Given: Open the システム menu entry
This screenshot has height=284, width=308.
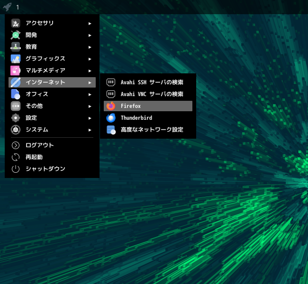Looking at the screenshot, I should (52, 130).
